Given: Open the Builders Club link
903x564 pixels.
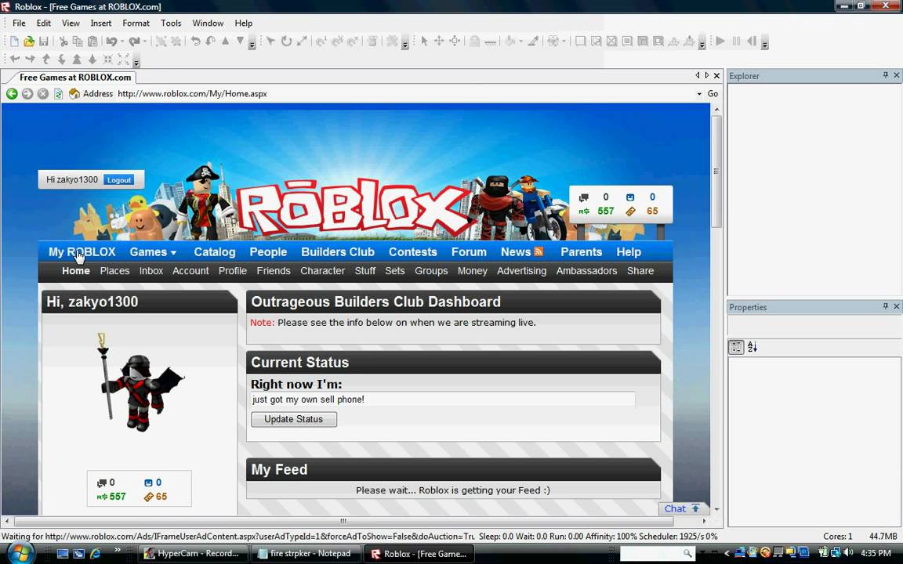Looking at the screenshot, I should [338, 251].
